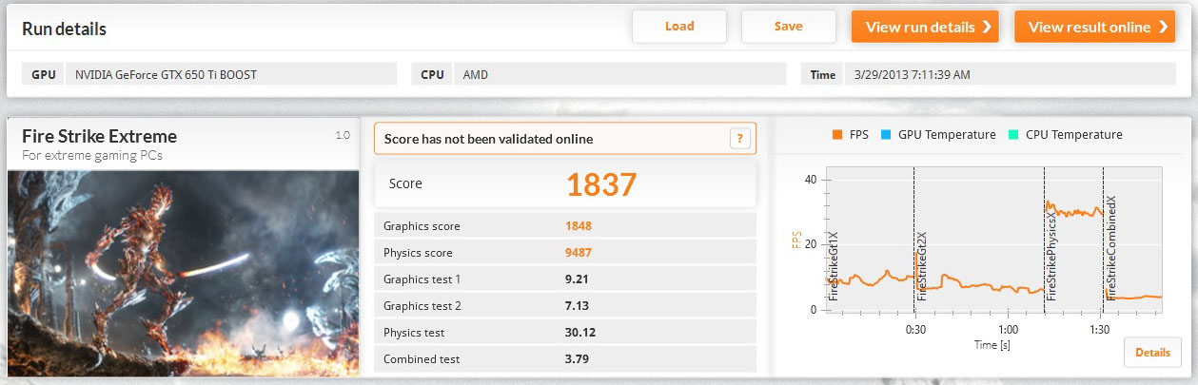This screenshot has height=385, width=1198.
Task: Click the 1:00 tick on the time axis
Action: pyautogui.click(x=1008, y=330)
